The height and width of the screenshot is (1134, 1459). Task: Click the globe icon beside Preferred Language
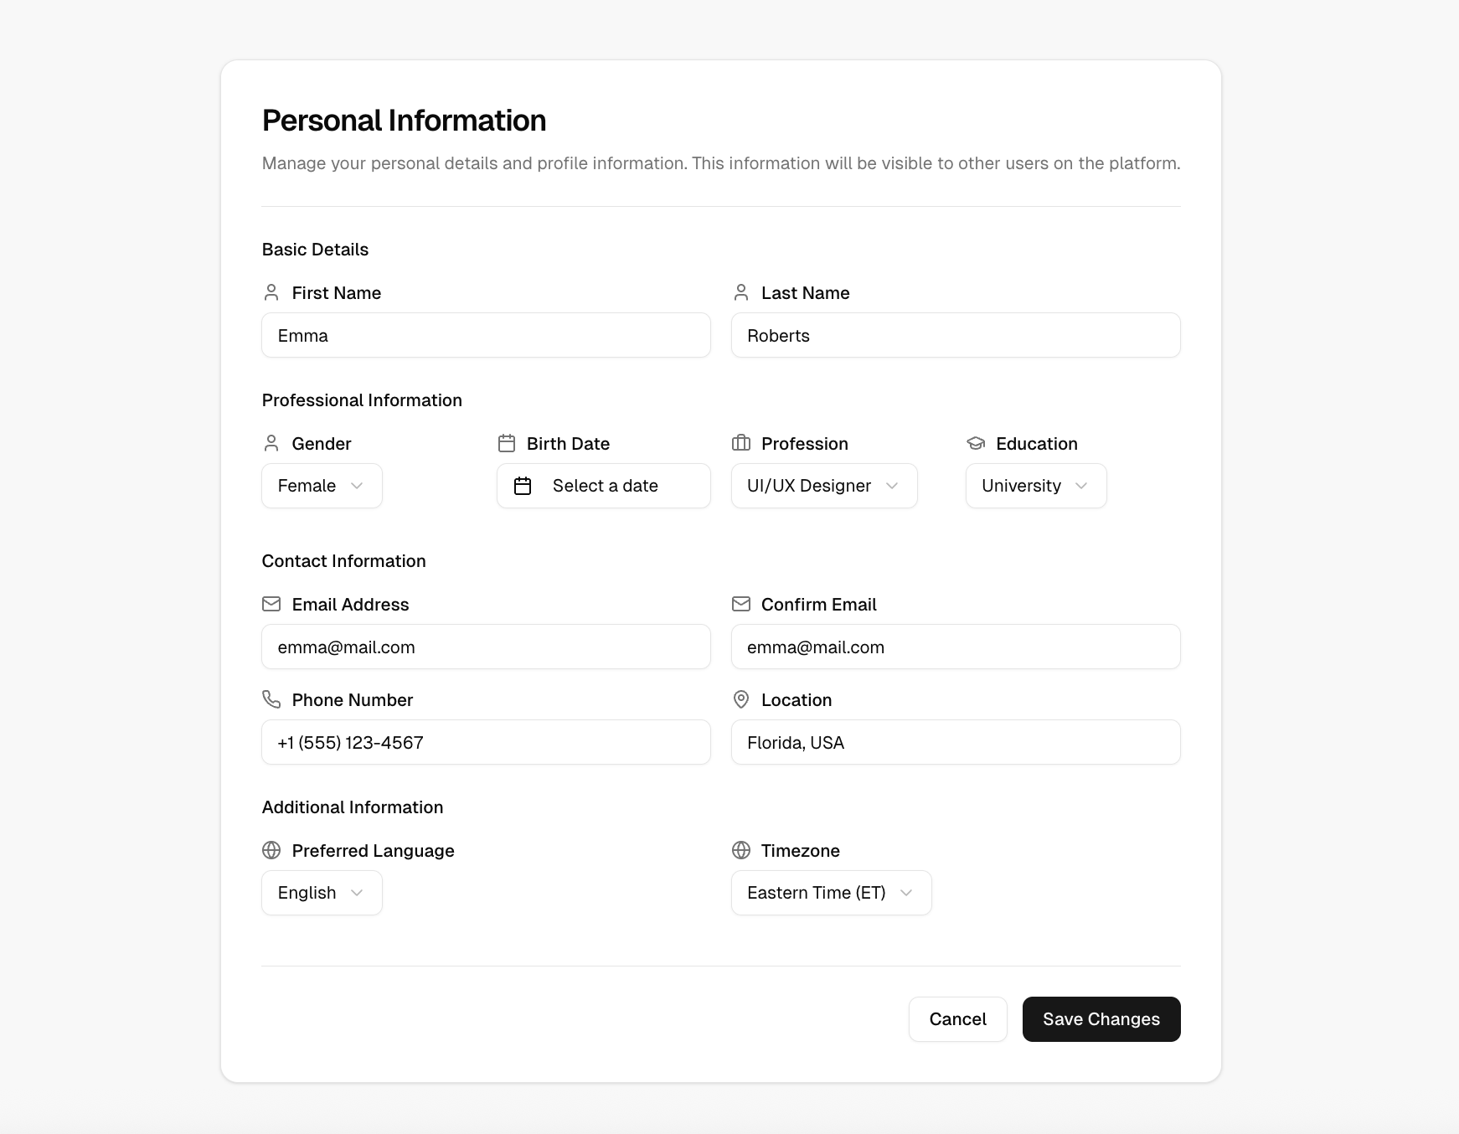click(x=271, y=850)
